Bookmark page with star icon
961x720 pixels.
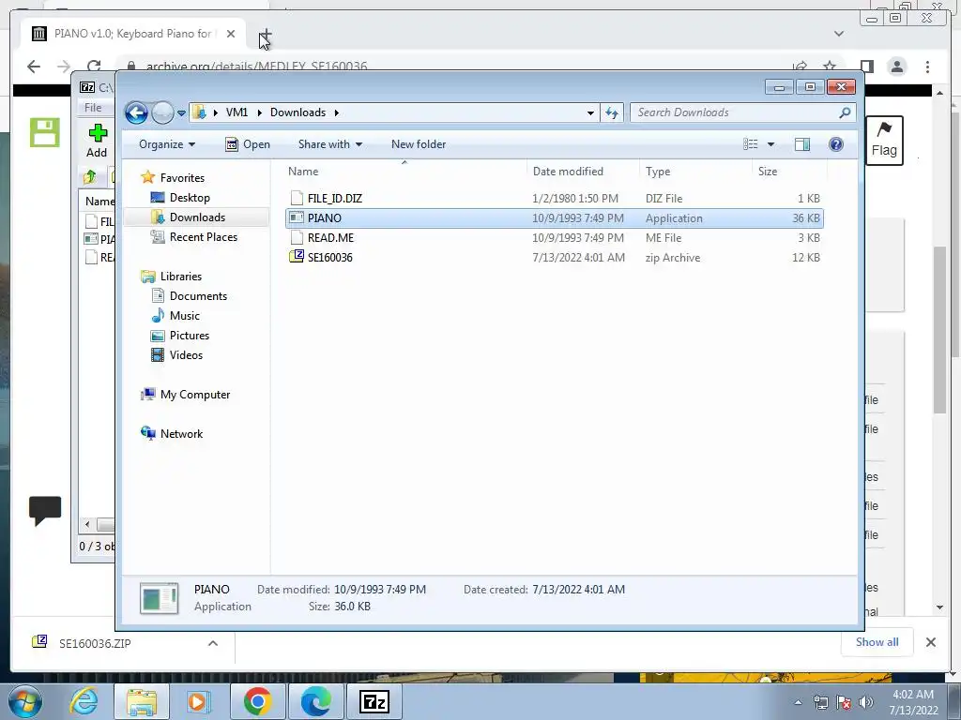tap(830, 67)
